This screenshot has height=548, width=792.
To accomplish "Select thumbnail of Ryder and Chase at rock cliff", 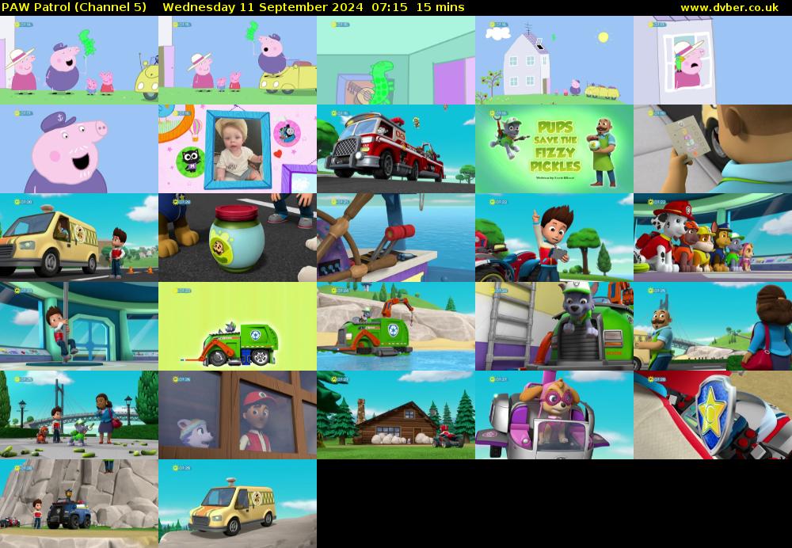I will tap(78, 504).
